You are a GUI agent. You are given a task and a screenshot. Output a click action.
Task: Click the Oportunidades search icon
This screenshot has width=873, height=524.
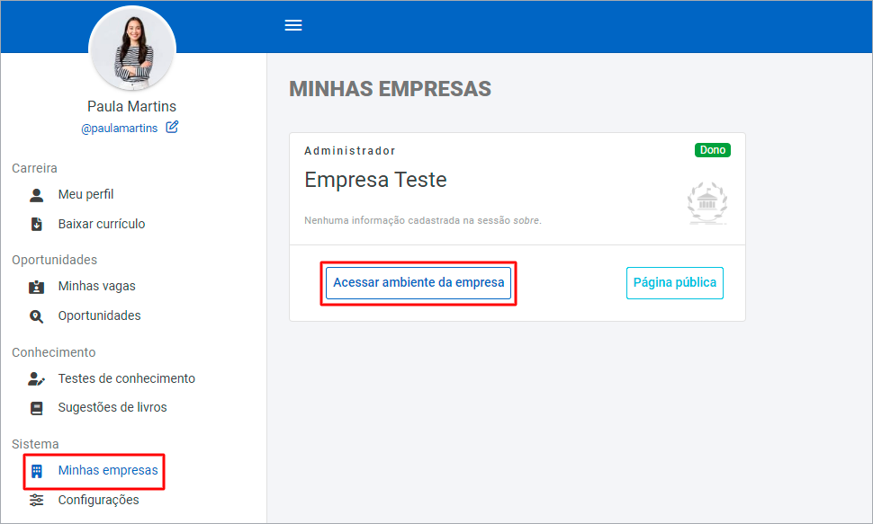pyautogui.click(x=36, y=316)
